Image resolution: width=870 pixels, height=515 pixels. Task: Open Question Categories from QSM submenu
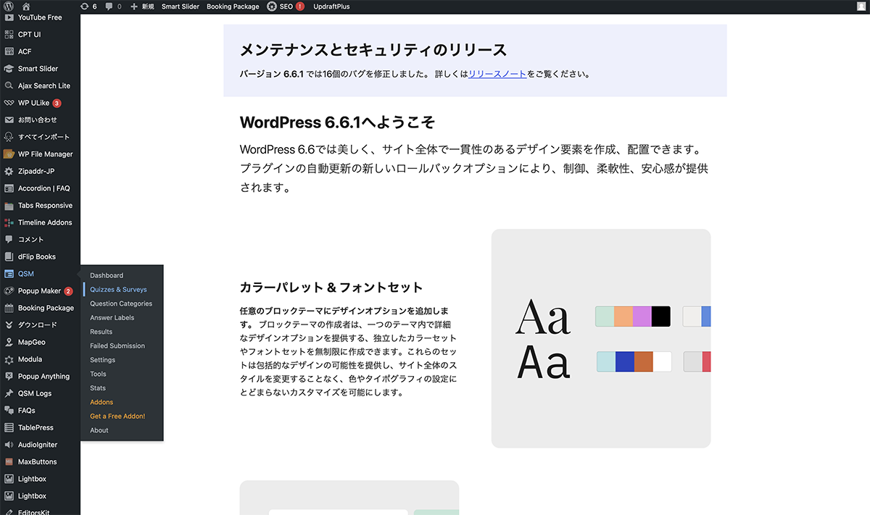click(x=121, y=303)
